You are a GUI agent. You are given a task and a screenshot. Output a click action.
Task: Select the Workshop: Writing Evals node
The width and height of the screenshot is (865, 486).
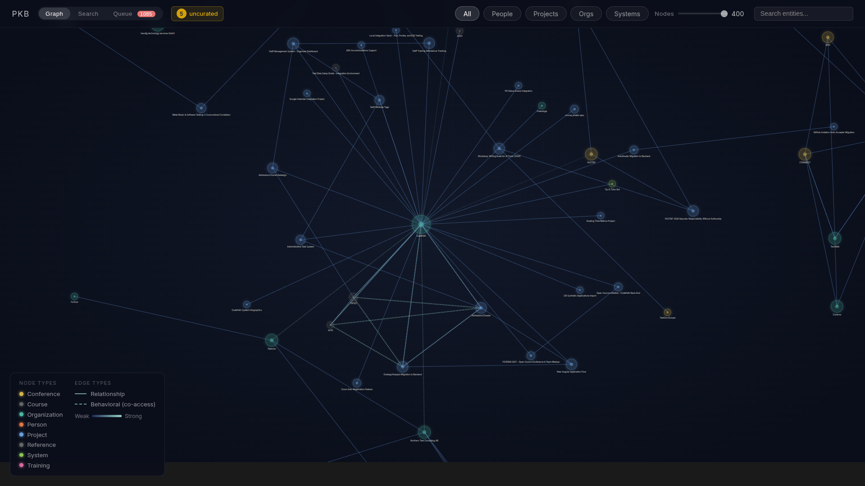coord(499,148)
